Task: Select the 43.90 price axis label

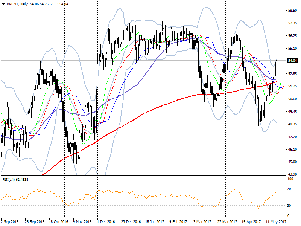Action: click(292, 174)
